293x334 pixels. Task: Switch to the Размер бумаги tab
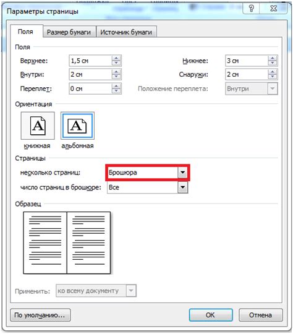tap(69, 32)
